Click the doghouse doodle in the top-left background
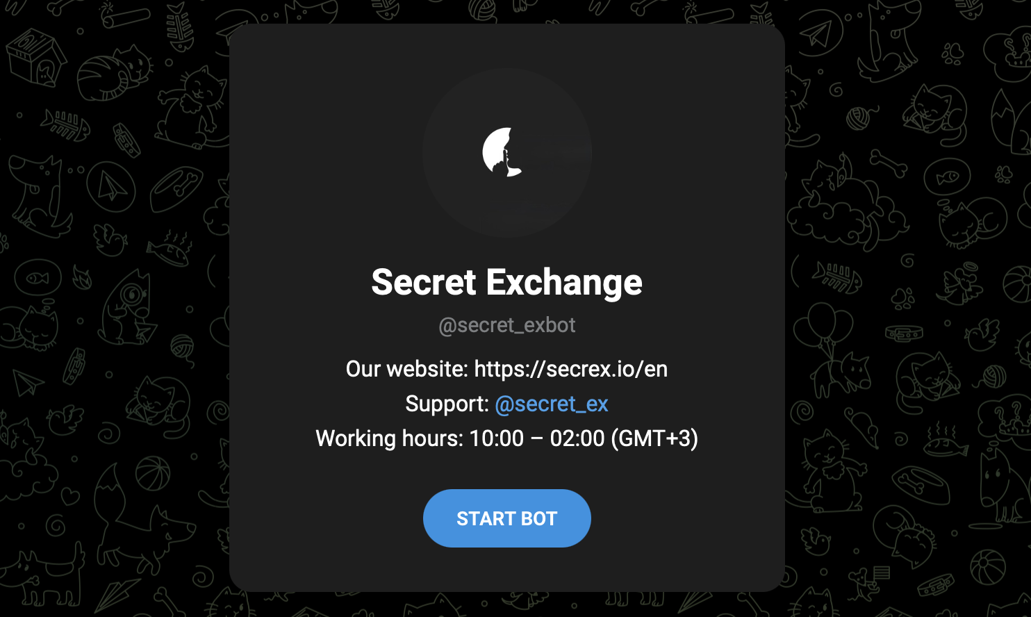Screen dimensions: 1031x617 click(x=35, y=59)
